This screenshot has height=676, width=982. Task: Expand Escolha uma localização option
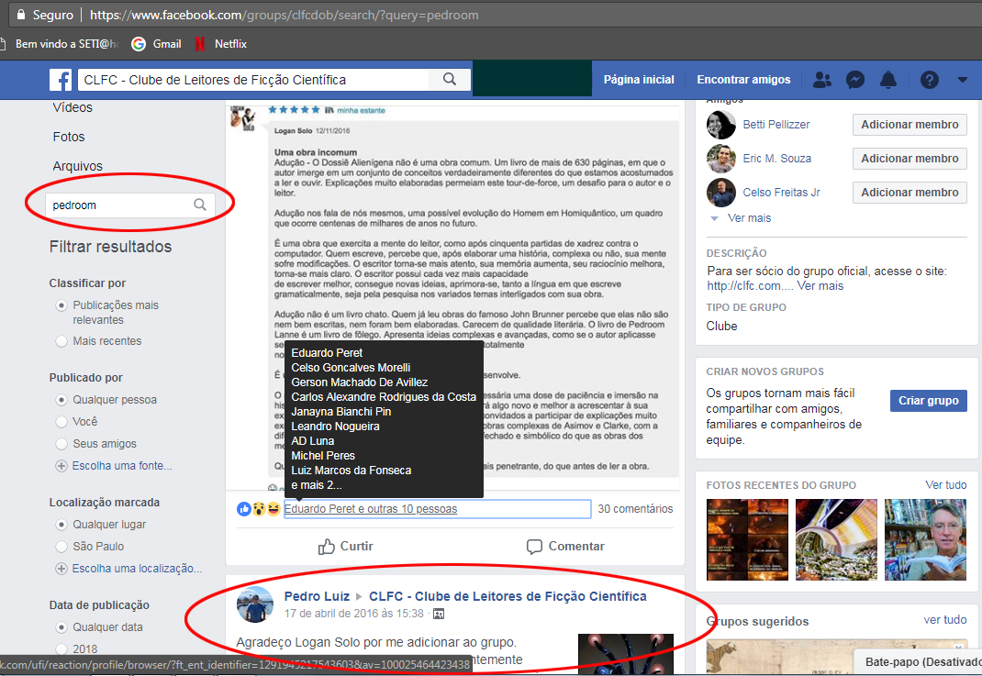pyautogui.click(x=129, y=569)
